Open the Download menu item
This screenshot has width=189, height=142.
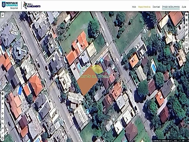coord(156,7)
